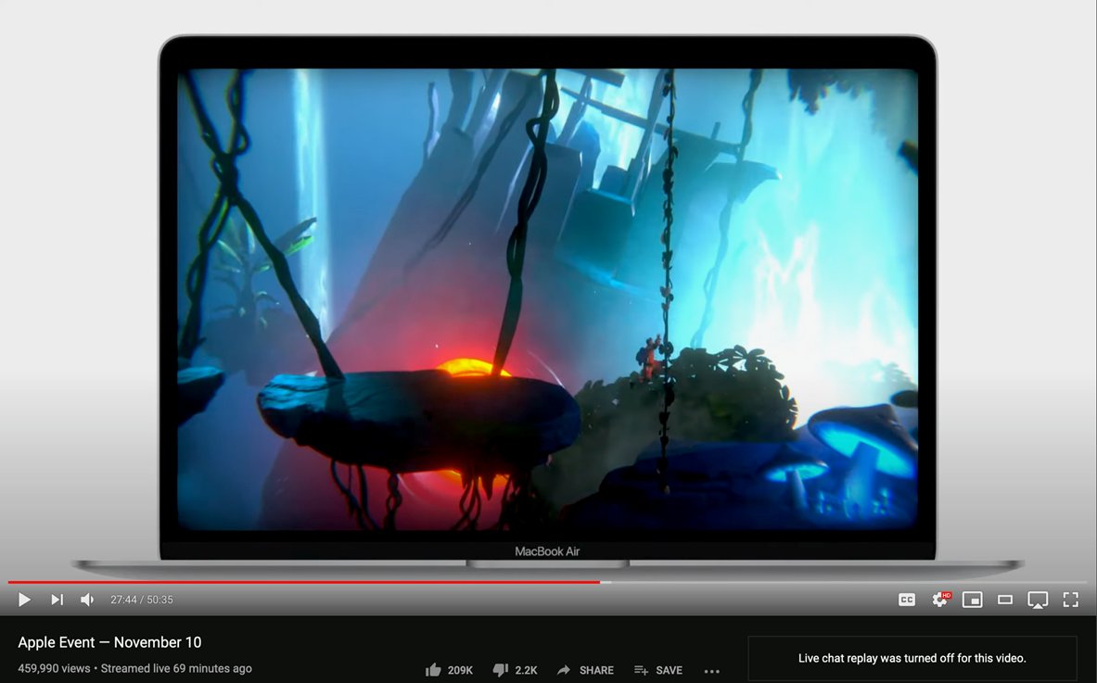
Task: Dislike the video with thumbs-down icon
Action: click(x=500, y=670)
